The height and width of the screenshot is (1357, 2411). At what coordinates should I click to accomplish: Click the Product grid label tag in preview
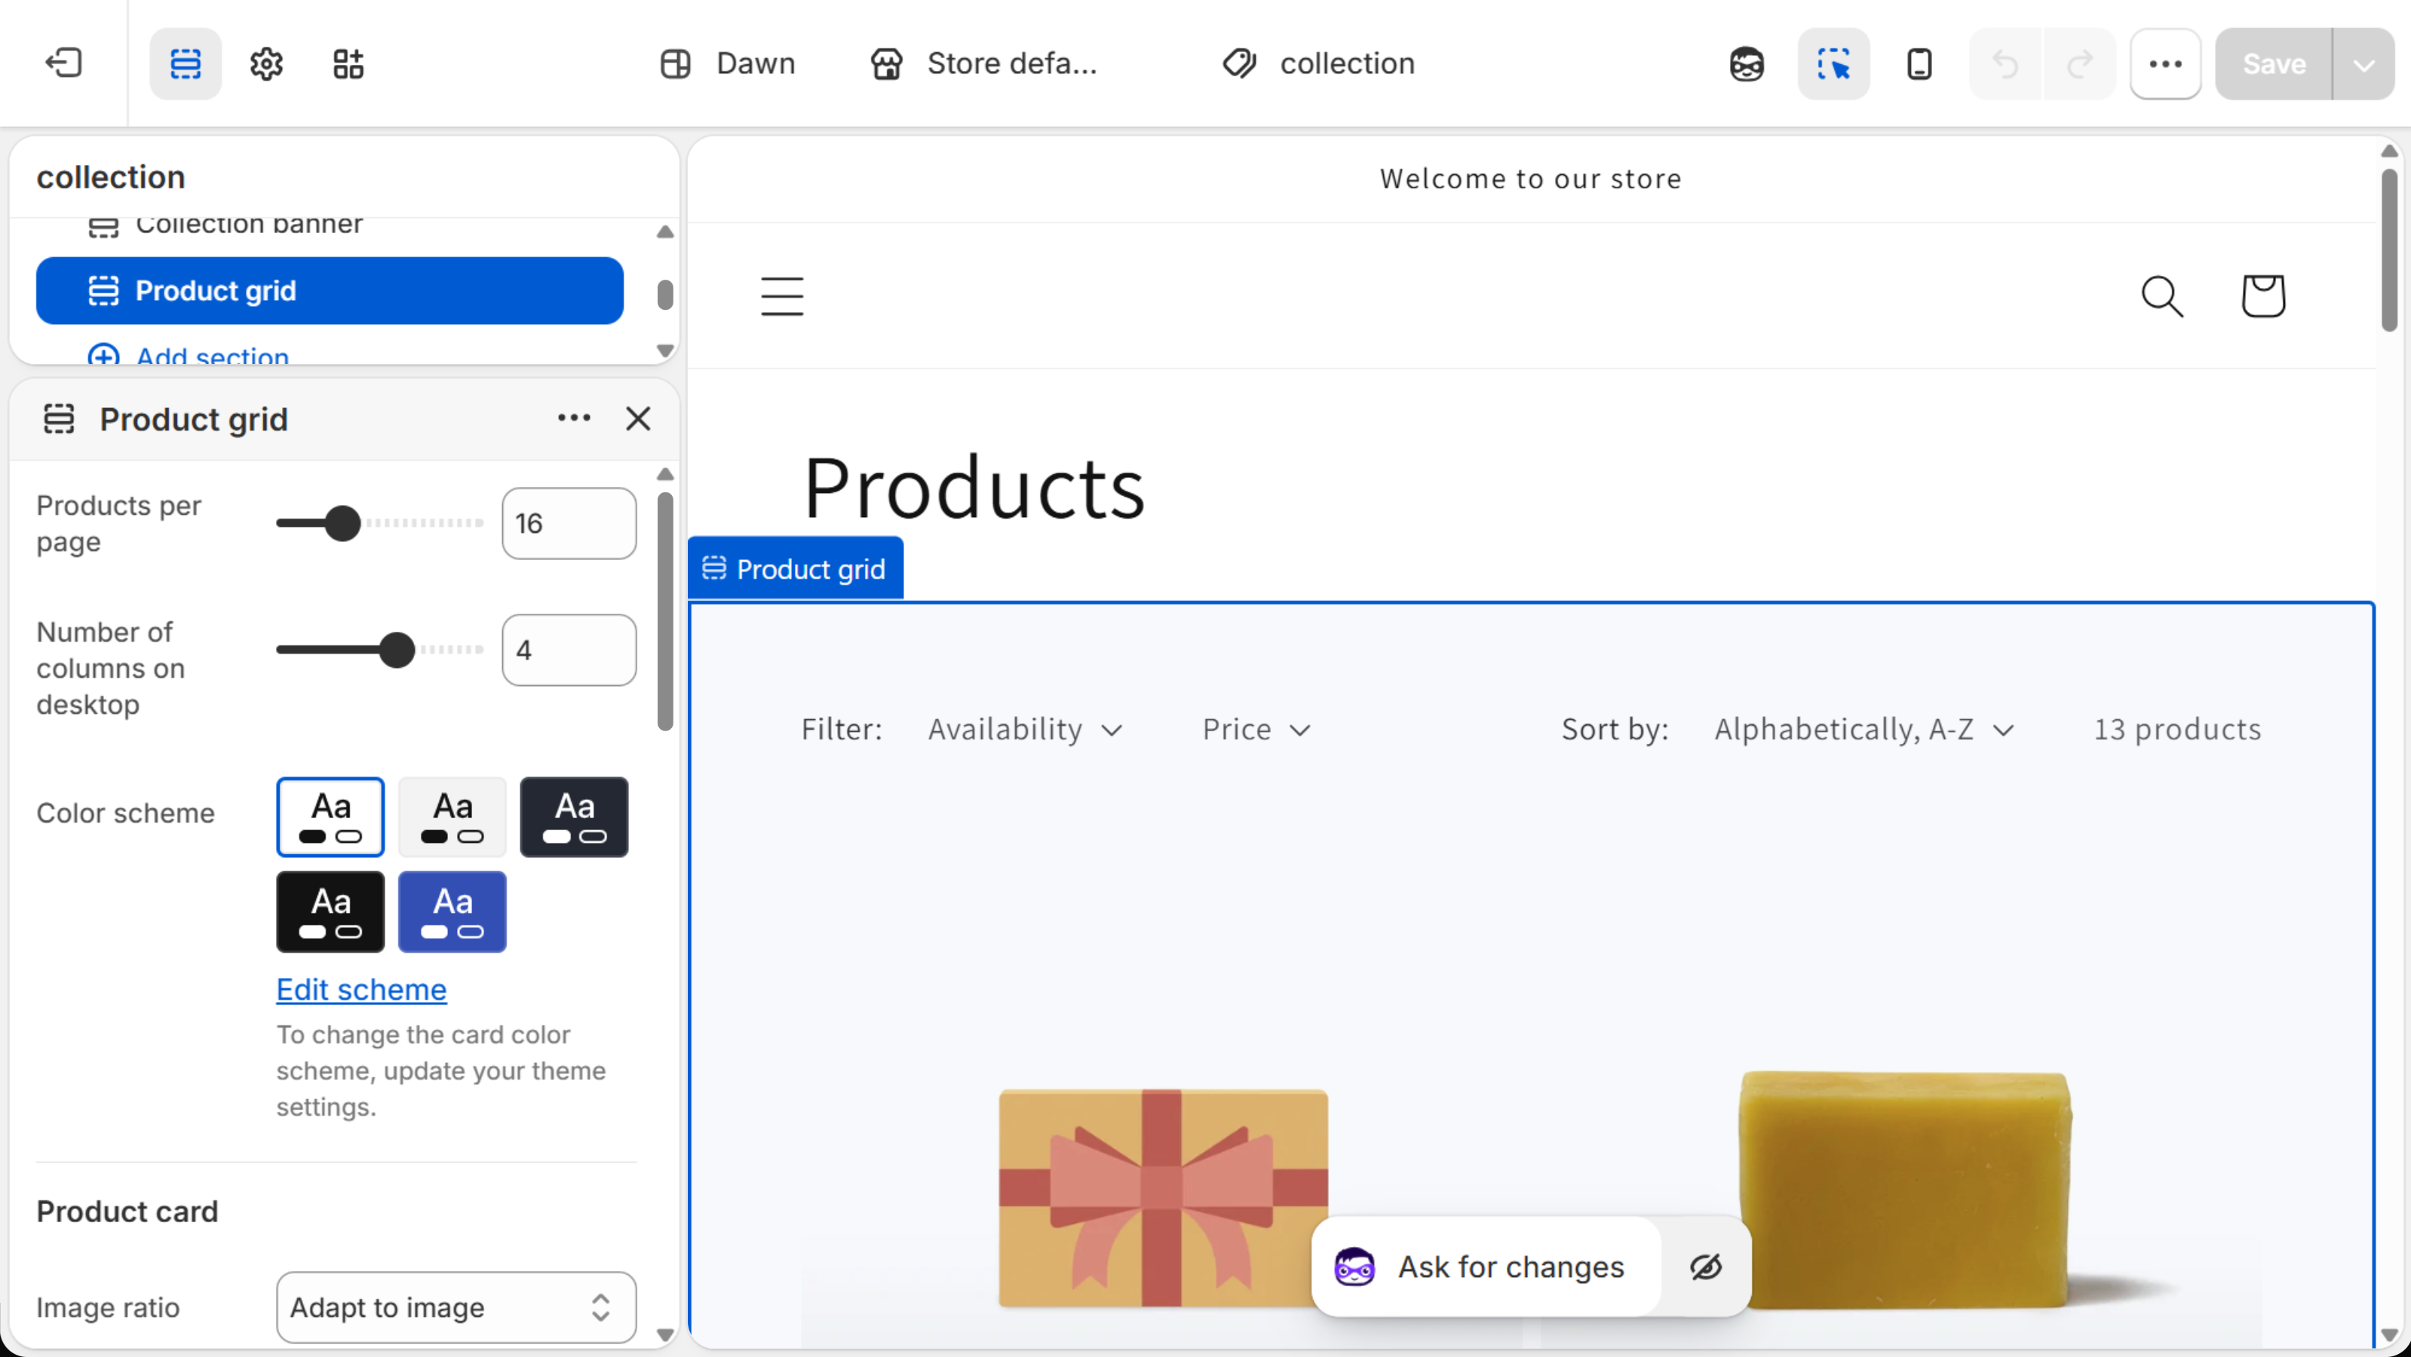coord(795,568)
